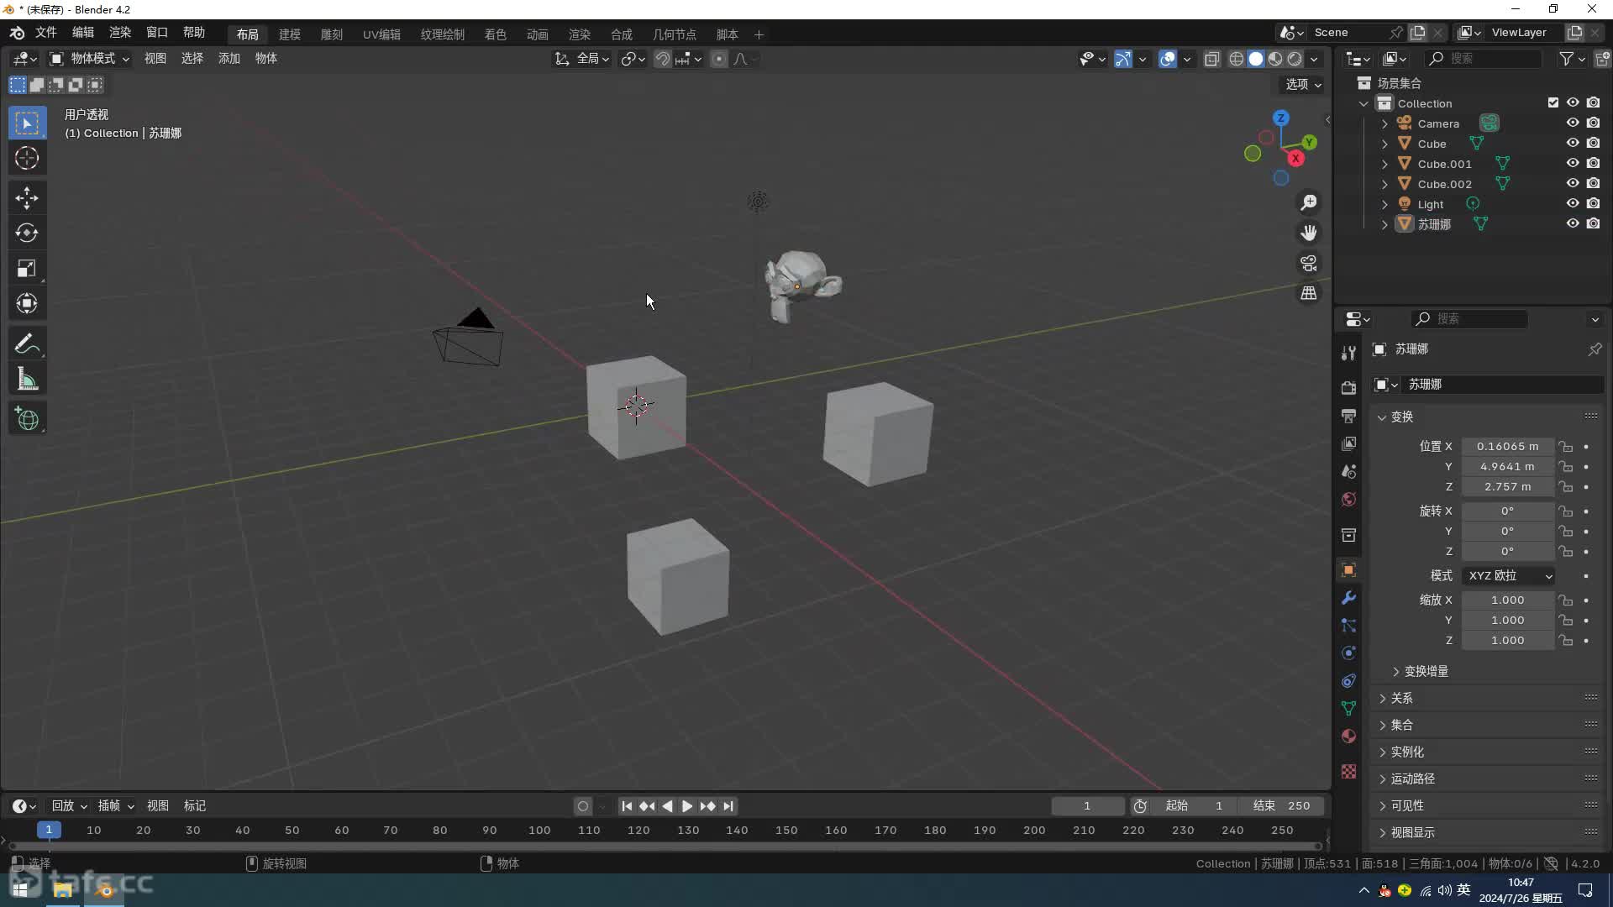Click the viewport zoom magnifier icon
1613x907 pixels.
1309,202
